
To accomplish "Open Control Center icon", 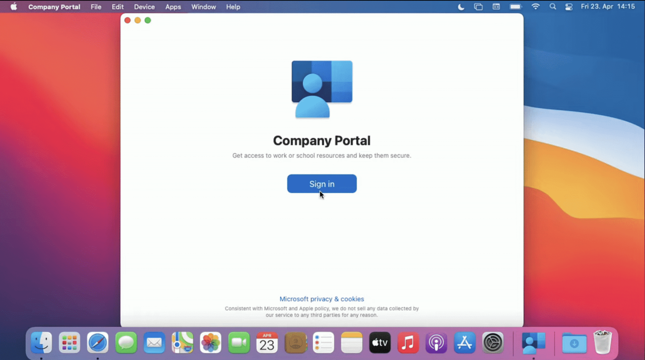I will [569, 7].
